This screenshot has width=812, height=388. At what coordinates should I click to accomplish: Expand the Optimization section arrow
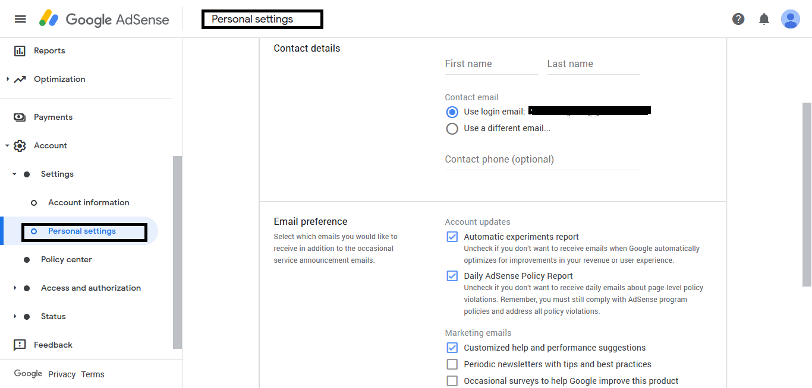click(8, 79)
